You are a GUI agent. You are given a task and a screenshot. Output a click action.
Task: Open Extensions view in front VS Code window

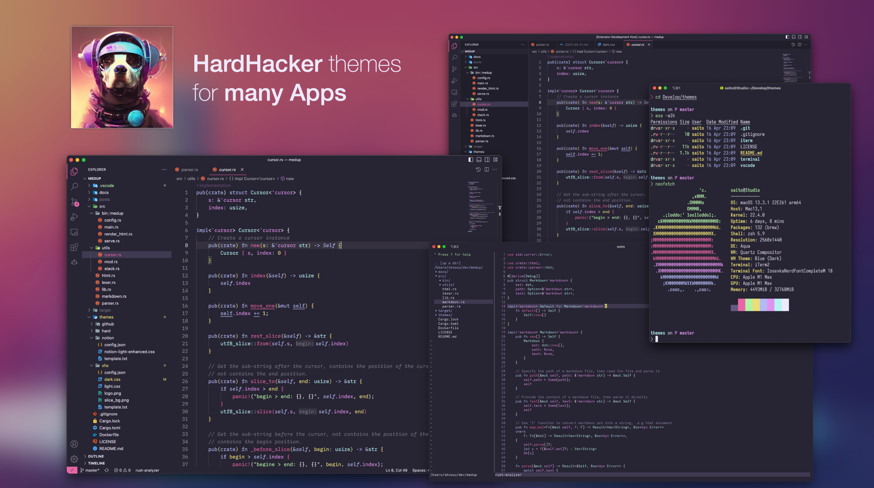(74, 247)
